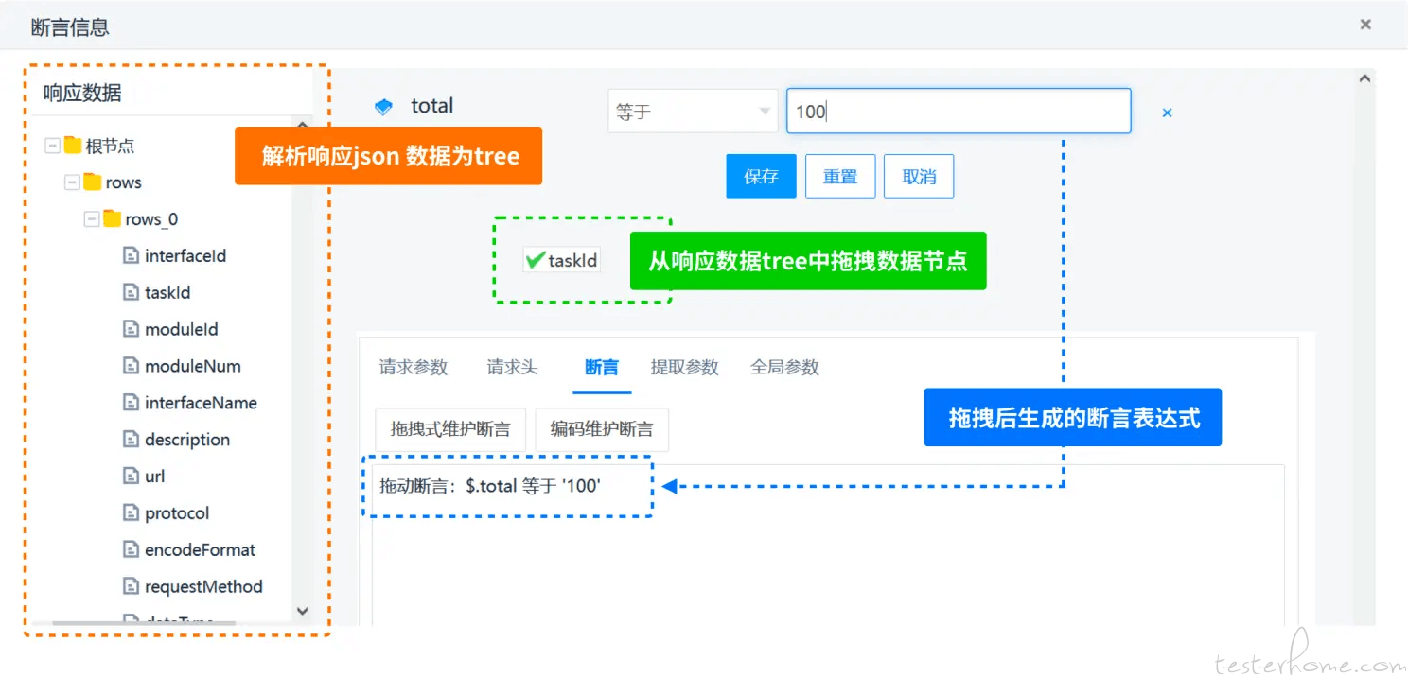Select the encodeFormat tree node
Screen dimensions: 1408x694
(200, 550)
